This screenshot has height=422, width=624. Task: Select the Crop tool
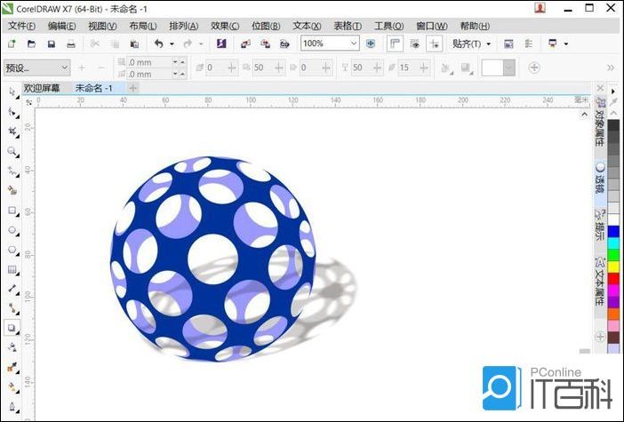(12, 131)
